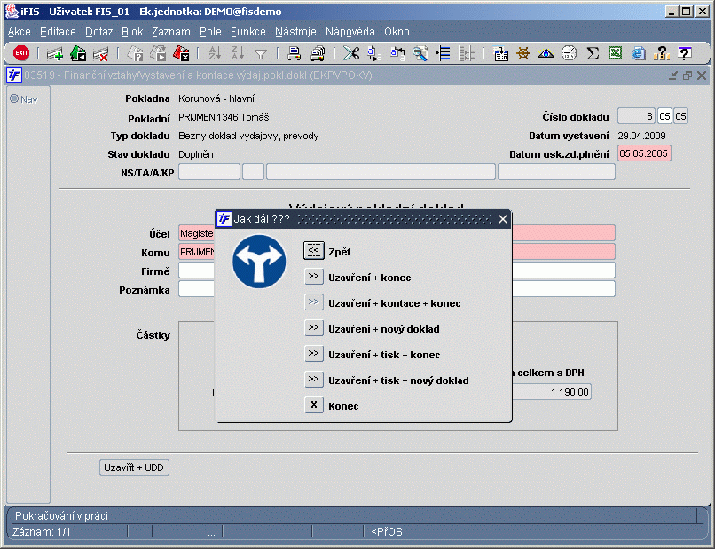Click the Uzavření + kontace + konec button
The height and width of the screenshot is (549, 715).
[314, 302]
